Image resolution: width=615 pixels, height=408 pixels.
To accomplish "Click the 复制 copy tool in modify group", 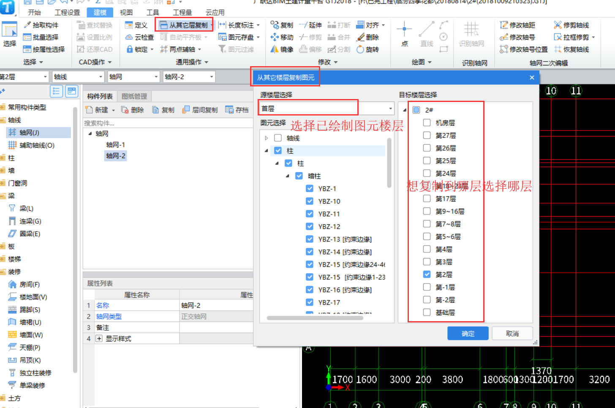I will click(x=282, y=25).
